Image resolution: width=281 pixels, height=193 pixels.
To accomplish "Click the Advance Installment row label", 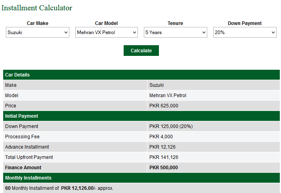I will tap(27, 147).
